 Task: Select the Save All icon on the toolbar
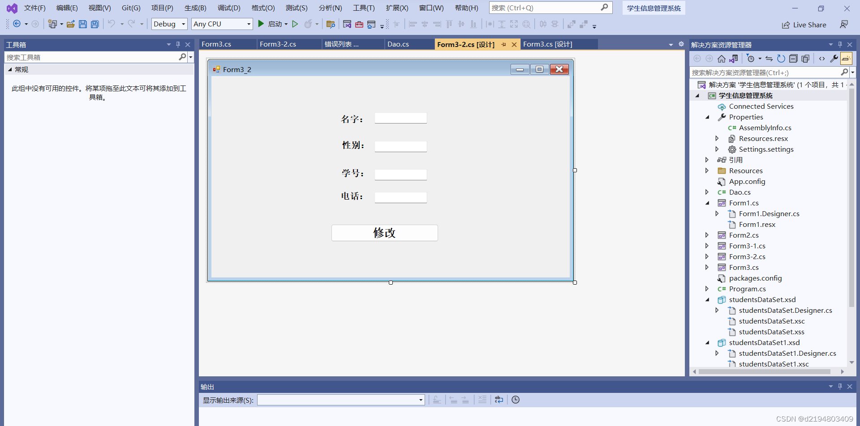pyautogui.click(x=95, y=24)
